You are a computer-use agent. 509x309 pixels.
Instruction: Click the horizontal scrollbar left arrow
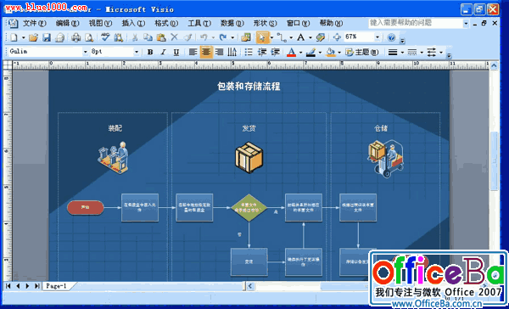coord(250,286)
